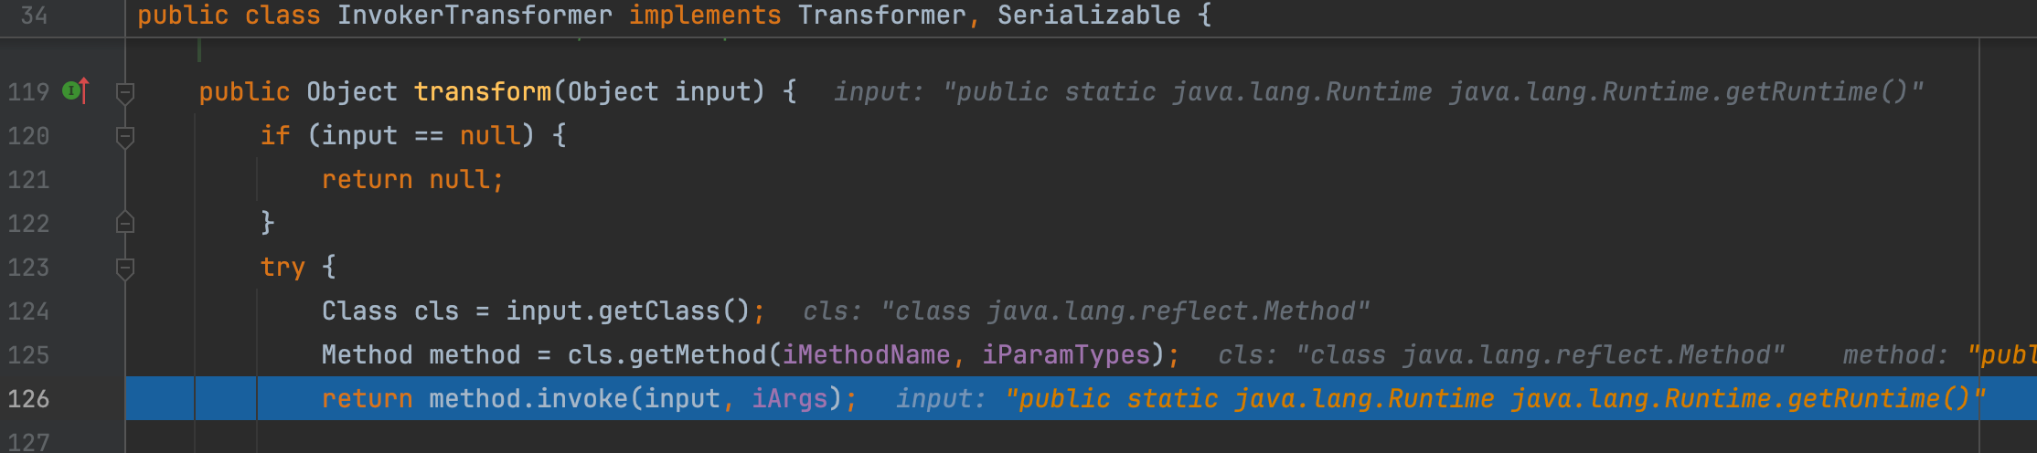The height and width of the screenshot is (453, 2037).
Task: Click the getMethod call on line 125
Action: pyautogui.click(x=698, y=354)
